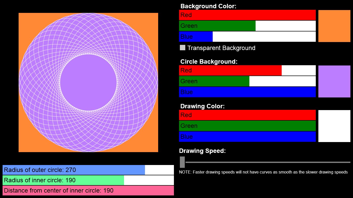Image resolution: width=353 pixels, height=198 pixels.
Task: Click the Circle Background Blue slider
Action: [247, 92]
